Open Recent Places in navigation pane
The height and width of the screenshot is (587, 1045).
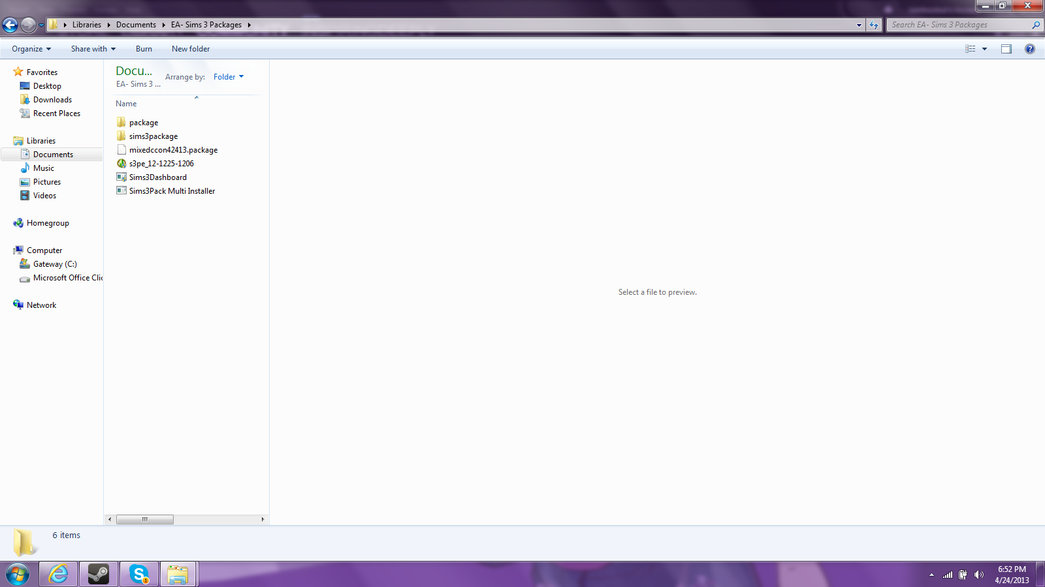[57, 113]
